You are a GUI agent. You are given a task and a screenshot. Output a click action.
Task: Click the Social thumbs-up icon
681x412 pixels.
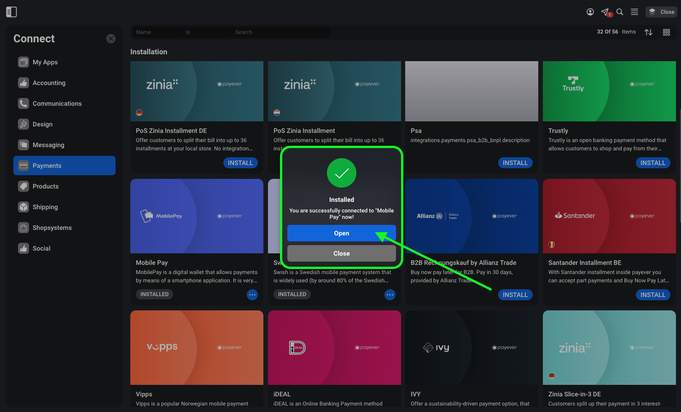(x=23, y=248)
